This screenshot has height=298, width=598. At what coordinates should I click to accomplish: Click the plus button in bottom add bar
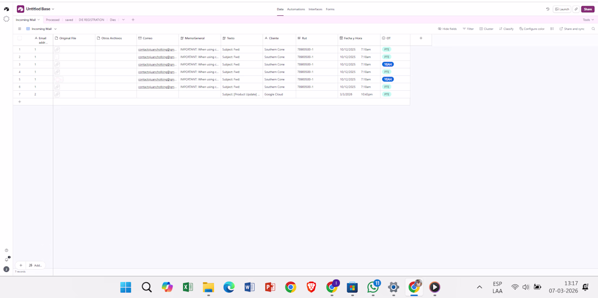click(21, 265)
